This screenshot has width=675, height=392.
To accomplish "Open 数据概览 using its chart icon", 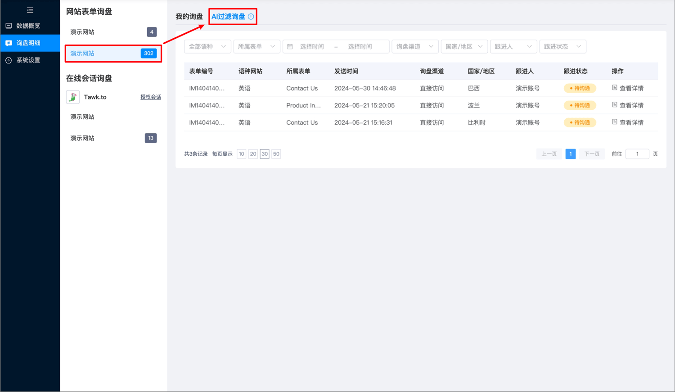I will pos(8,26).
